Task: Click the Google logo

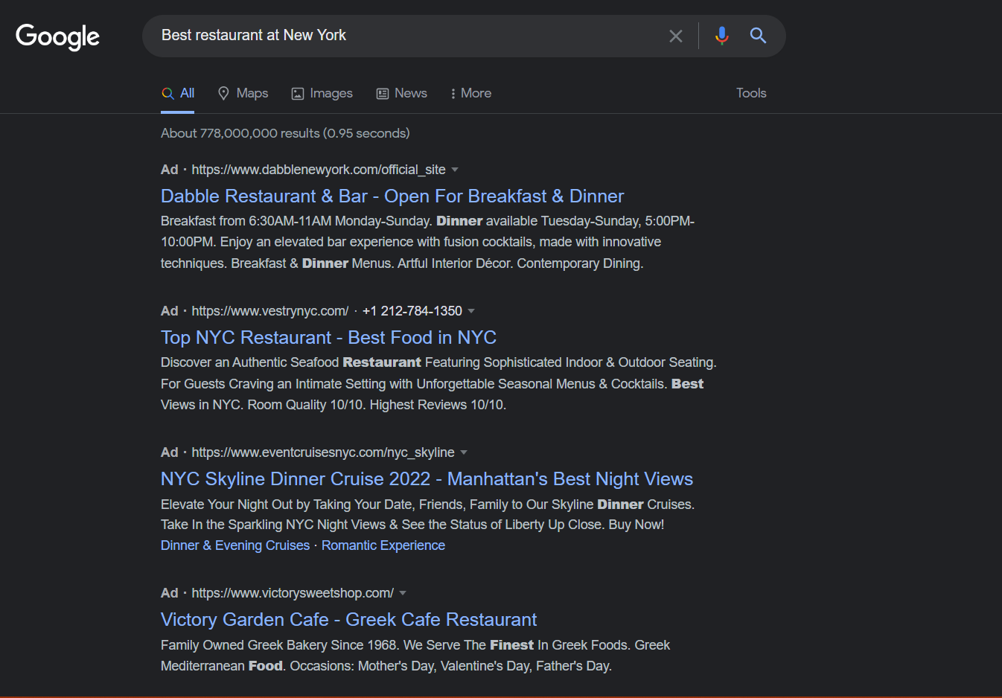Action: point(57,36)
